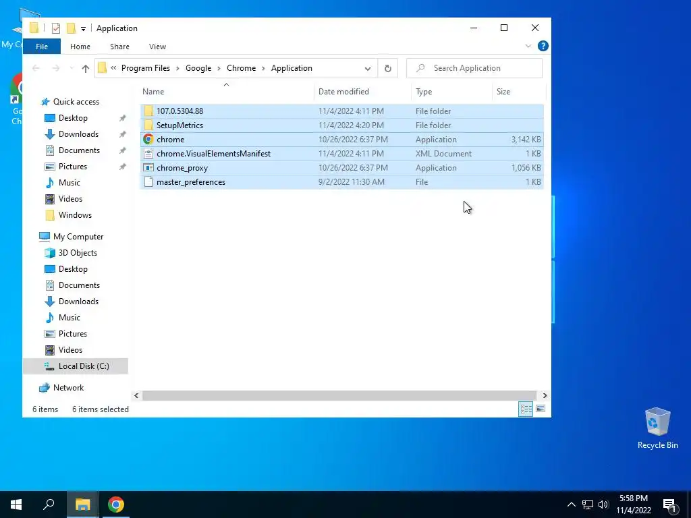Viewport: 691px width, 518px height.
Task: Select the chrome.VisualElementsManifest XML icon
Action: [x=148, y=153]
